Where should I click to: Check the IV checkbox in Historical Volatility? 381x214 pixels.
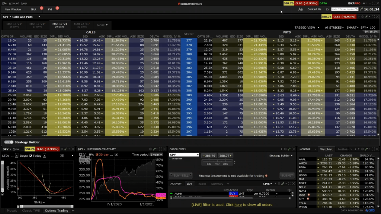pyautogui.click(x=80, y=155)
